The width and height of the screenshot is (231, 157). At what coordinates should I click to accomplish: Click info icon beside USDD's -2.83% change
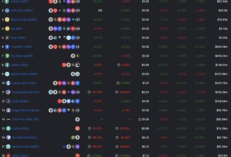pyautogui.click(x=119, y=65)
